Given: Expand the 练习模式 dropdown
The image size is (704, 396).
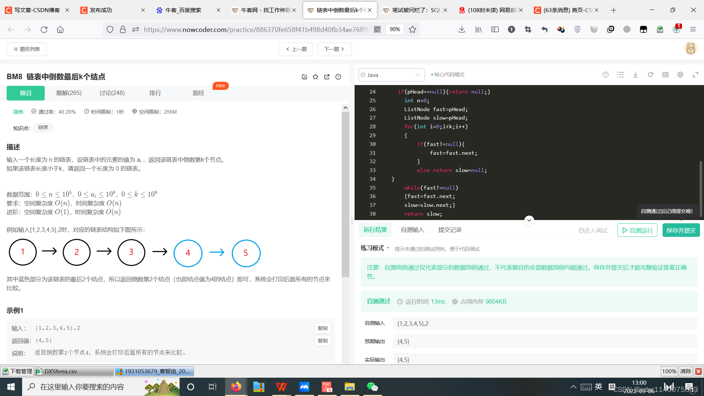Looking at the screenshot, I should [x=375, y=248].
